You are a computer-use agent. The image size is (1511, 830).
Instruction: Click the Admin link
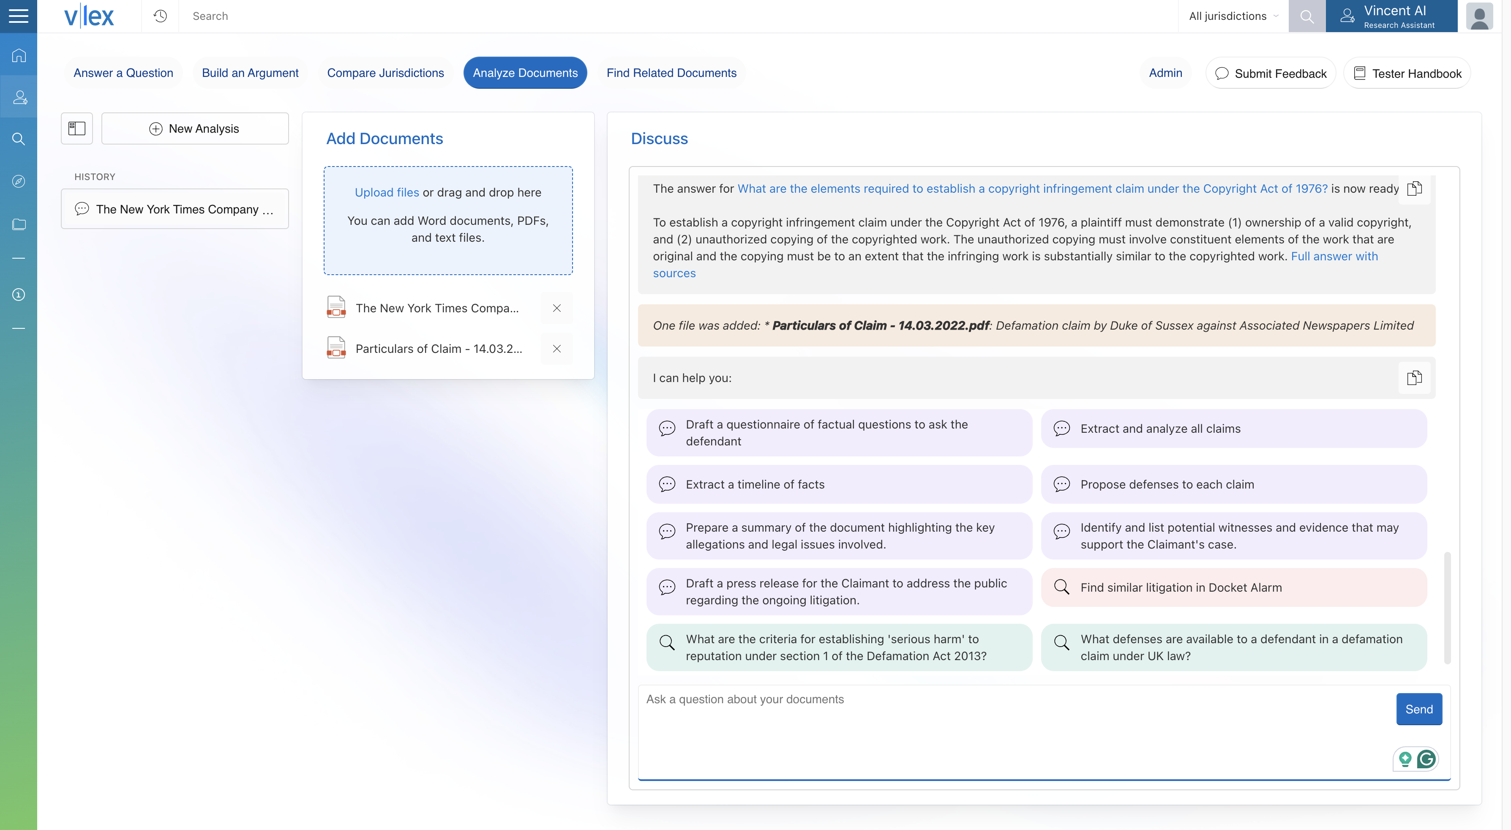point(1165,73)
